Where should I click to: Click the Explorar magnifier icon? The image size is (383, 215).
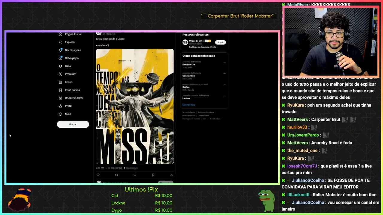tap(60, 42)
